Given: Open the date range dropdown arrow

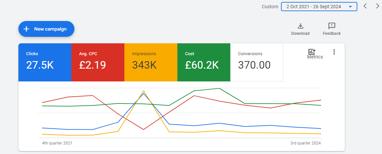Looking at the screenshot, I should pos(350,7).
